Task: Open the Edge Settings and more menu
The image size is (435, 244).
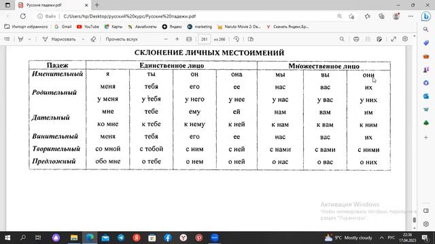Action: [411, 16]
